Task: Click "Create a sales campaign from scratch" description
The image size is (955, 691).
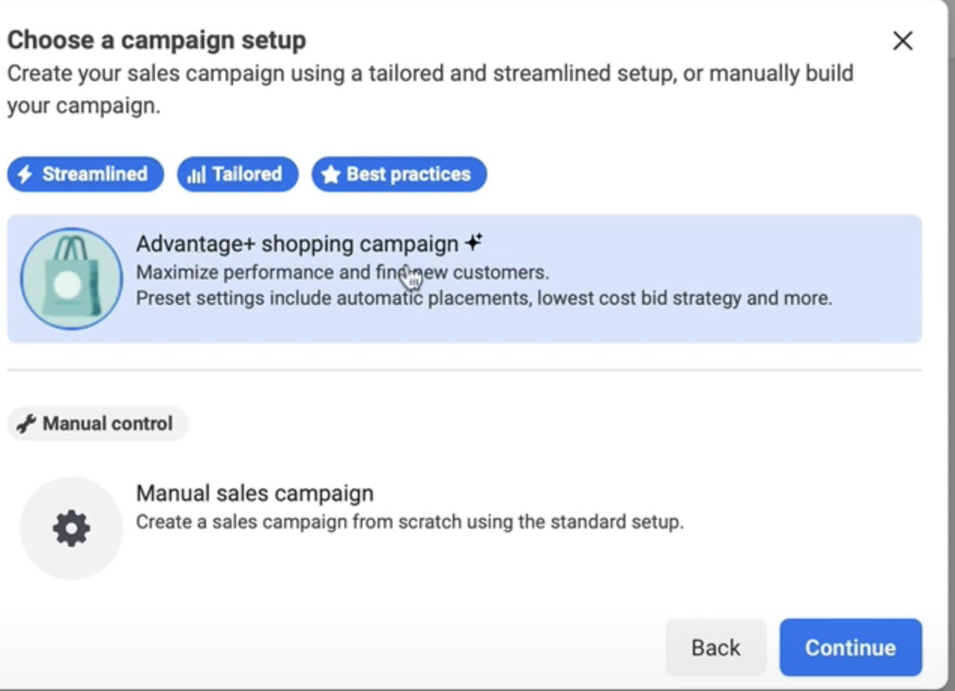Action: click(x=410, y=521)
